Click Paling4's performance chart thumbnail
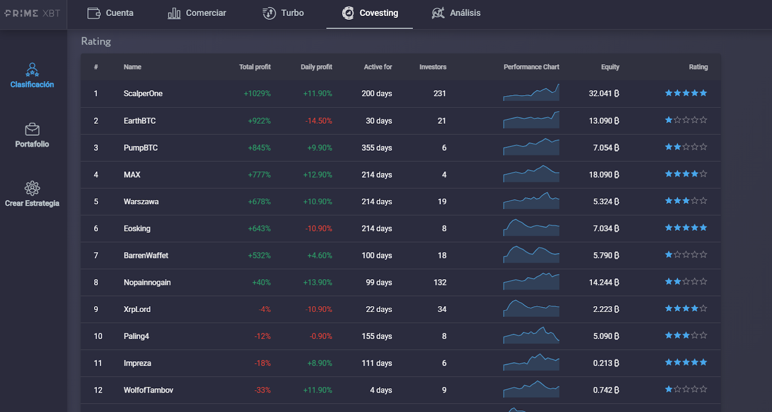The height and width of the screenshot is (412, 772). 531,335
